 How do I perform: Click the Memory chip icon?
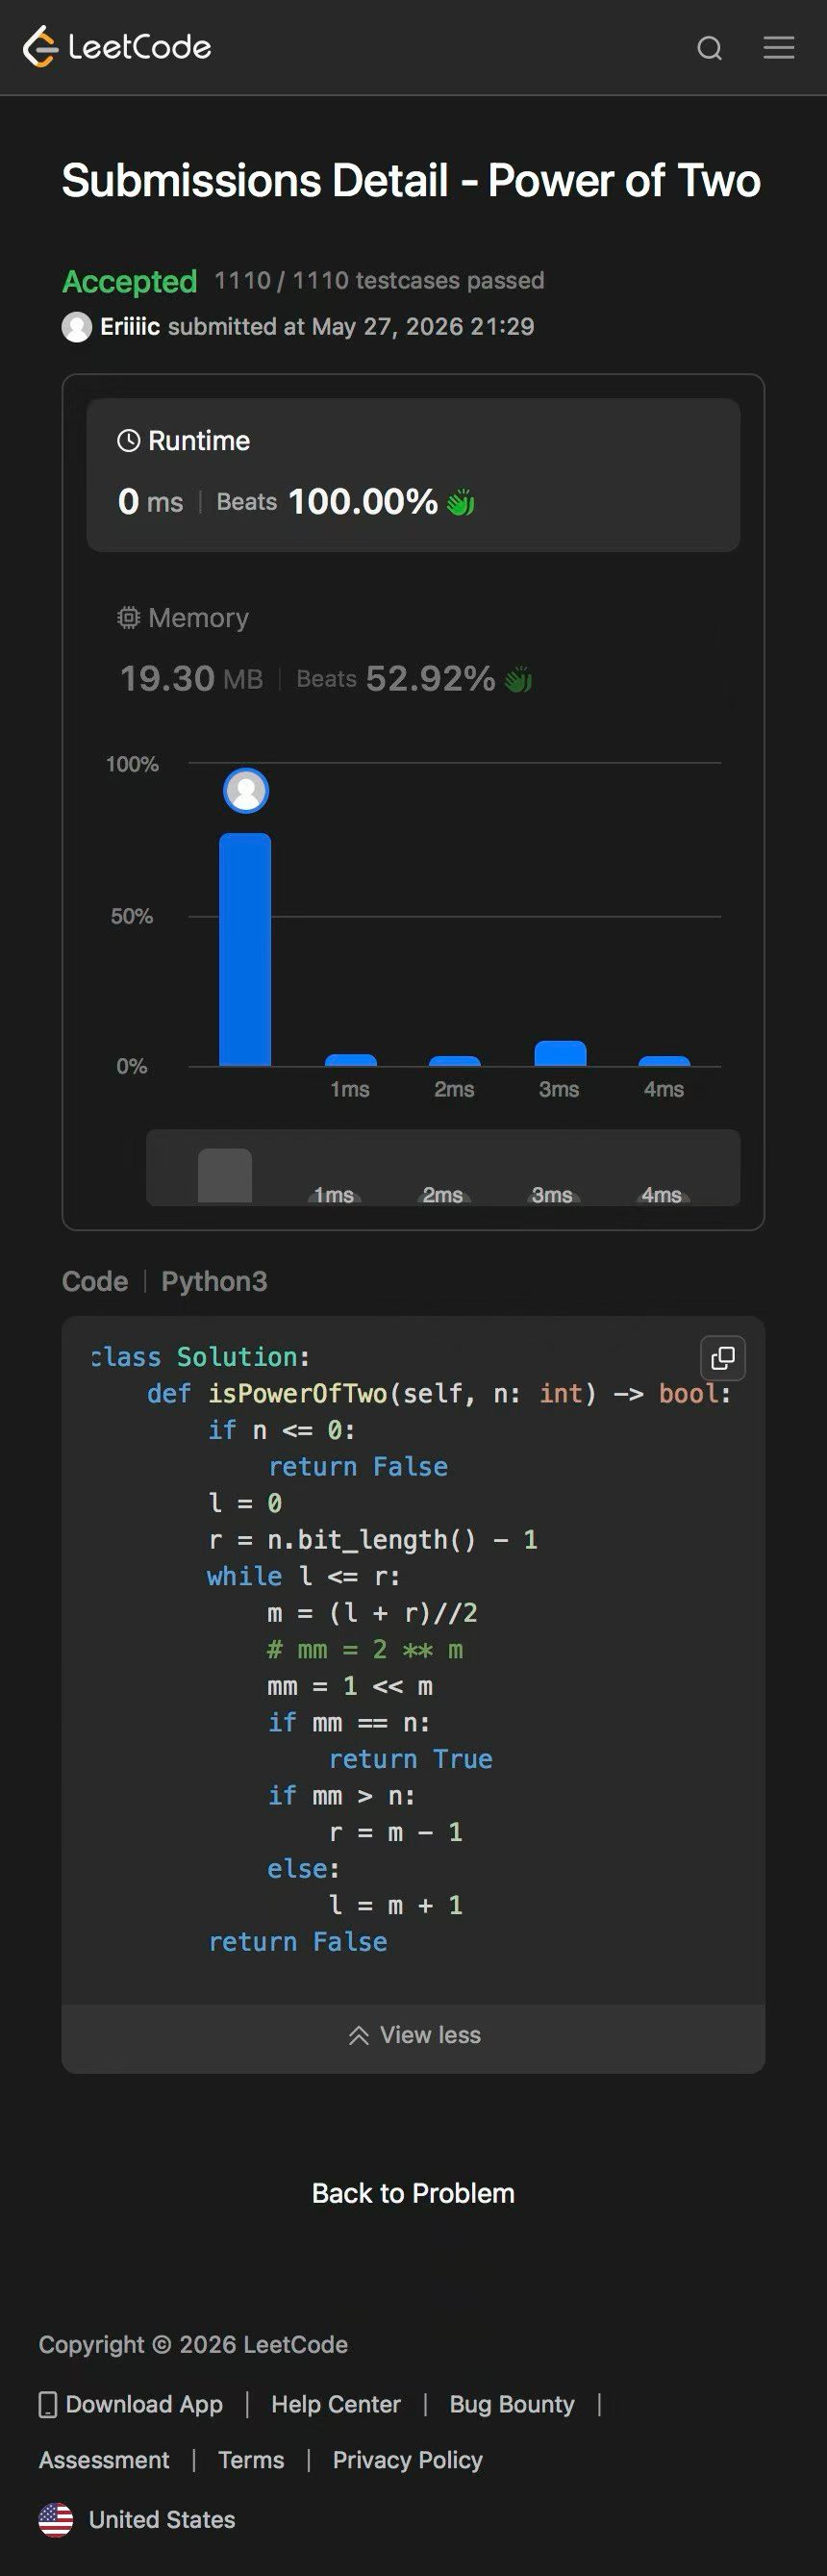click(128, 617)
